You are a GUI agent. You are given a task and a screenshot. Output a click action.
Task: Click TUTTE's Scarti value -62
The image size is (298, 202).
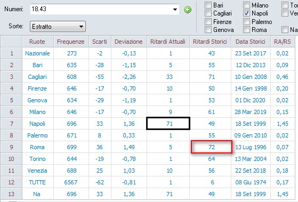(100, 182)
